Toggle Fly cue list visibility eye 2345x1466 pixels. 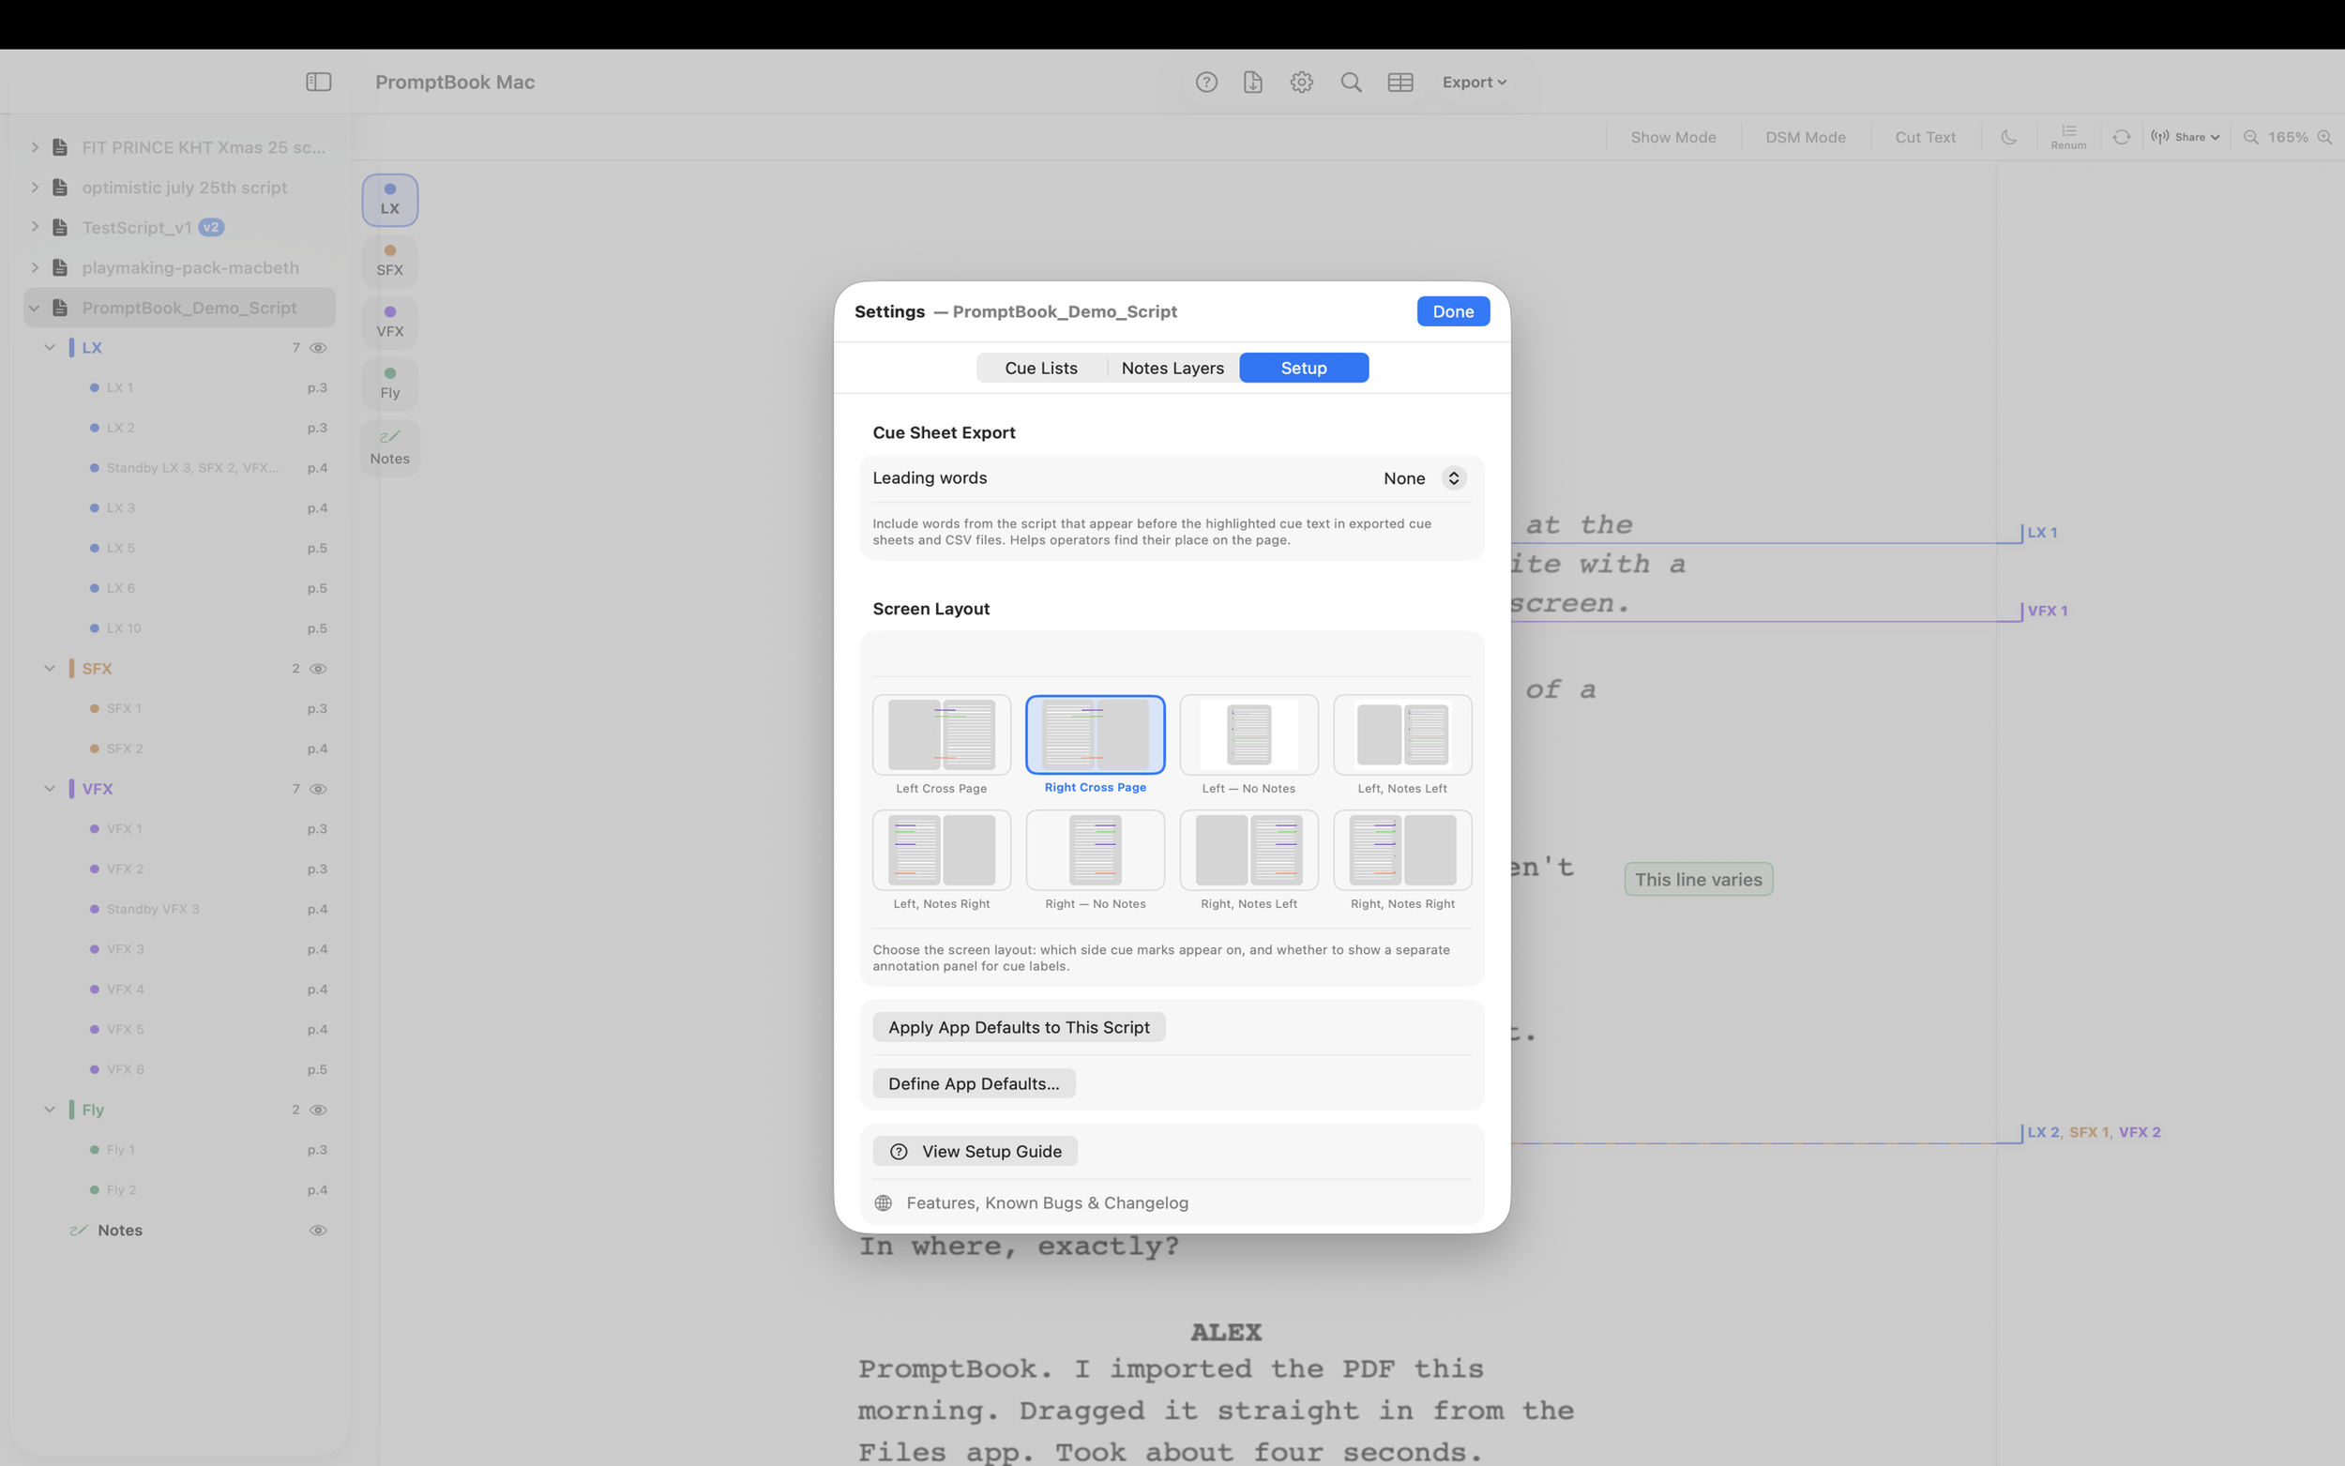pyautogui.click(x=317, y=1111)
